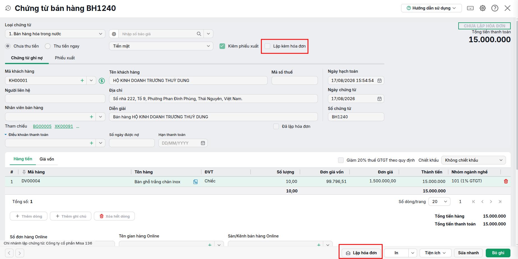Open calendar for Hạn thanh toán
Viewport: 518px width, 259px height.
pyautogui.click(x=203, y=143)
